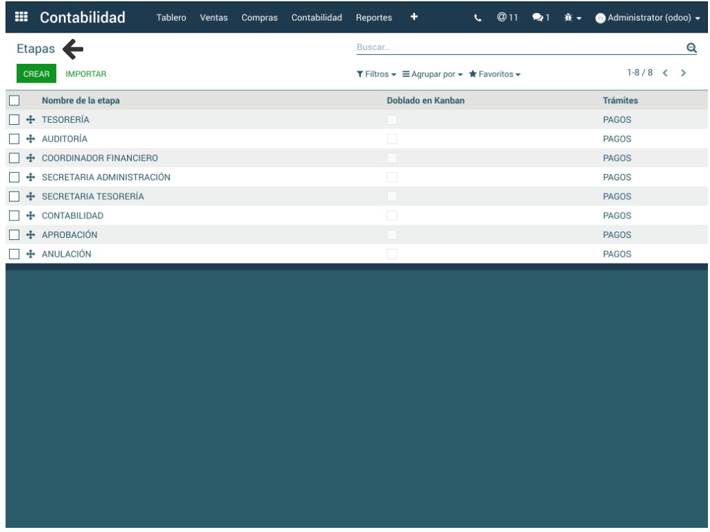Click the drag handle beside TESORERÍA

coord(31,120)
